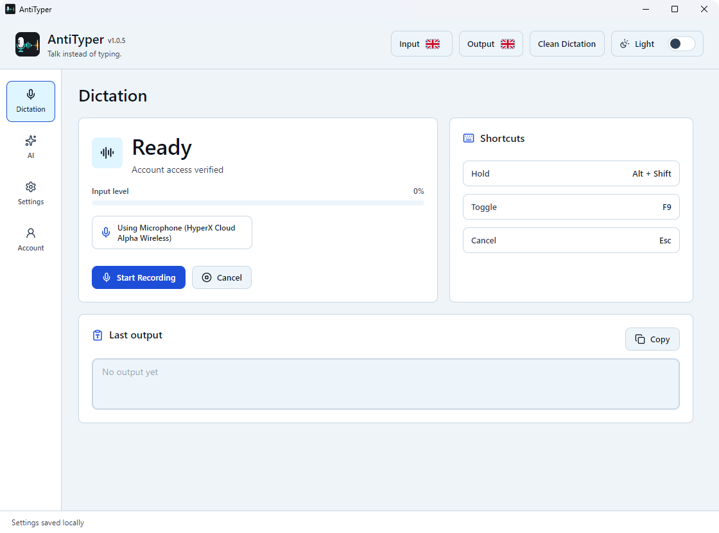
Task: Click the 'Last output' heading text
Action: pyautogui.click(x=135, y=335)
